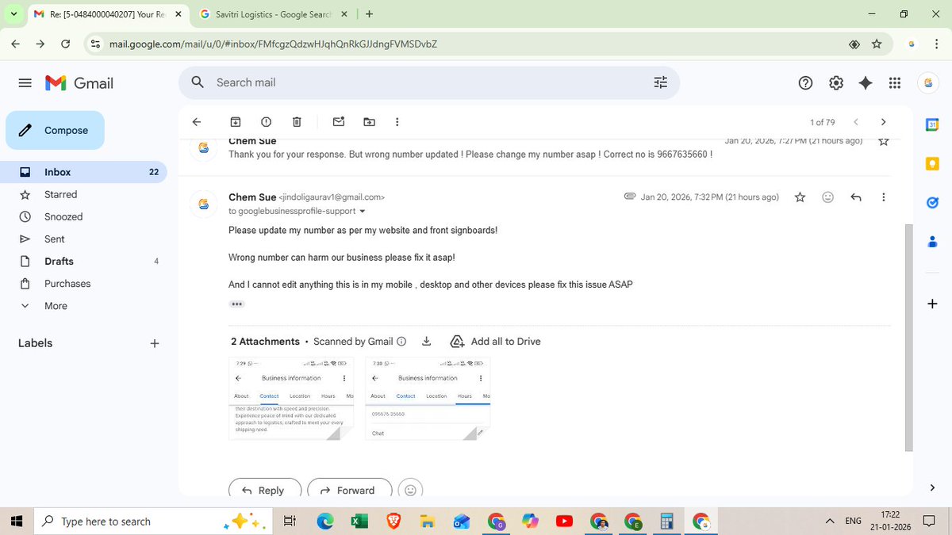Open Google account avatar in Gmail

928,82
